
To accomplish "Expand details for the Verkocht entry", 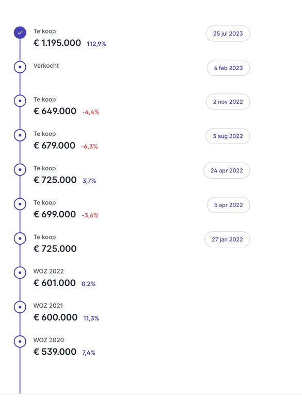I will [x=46, y=66].
